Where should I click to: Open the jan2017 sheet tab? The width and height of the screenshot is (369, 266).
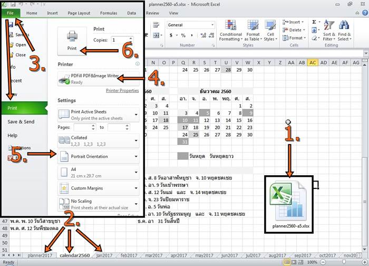click(x=104, y=255)
